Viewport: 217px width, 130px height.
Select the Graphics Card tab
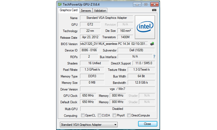(x=69, y=10)
